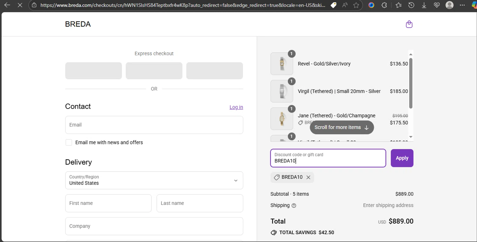
Task: Open the Copilot colorful circle icon
Action: click(x=371, y=5)
